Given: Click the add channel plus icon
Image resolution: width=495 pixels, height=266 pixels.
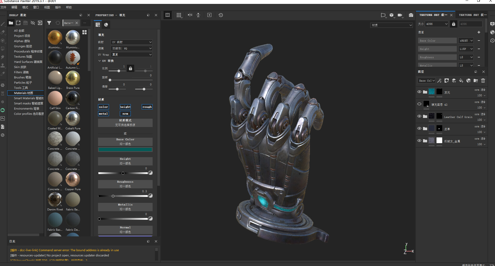Looking at the screenshot, I should [x=479, y=32].
